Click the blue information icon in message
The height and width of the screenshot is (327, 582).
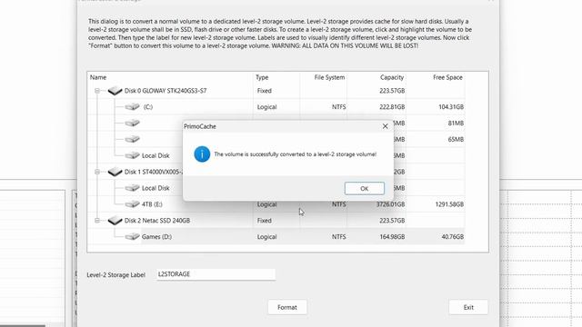202,154
